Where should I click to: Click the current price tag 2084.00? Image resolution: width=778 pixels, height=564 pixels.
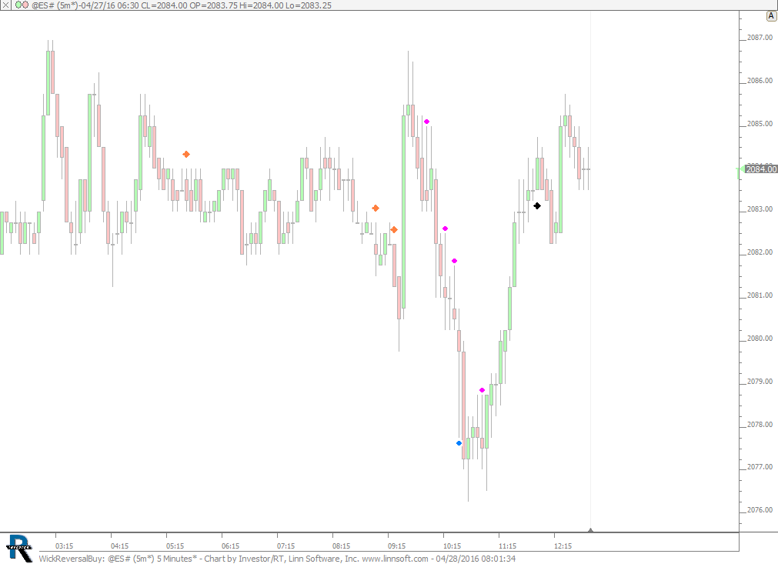[760, 169]
